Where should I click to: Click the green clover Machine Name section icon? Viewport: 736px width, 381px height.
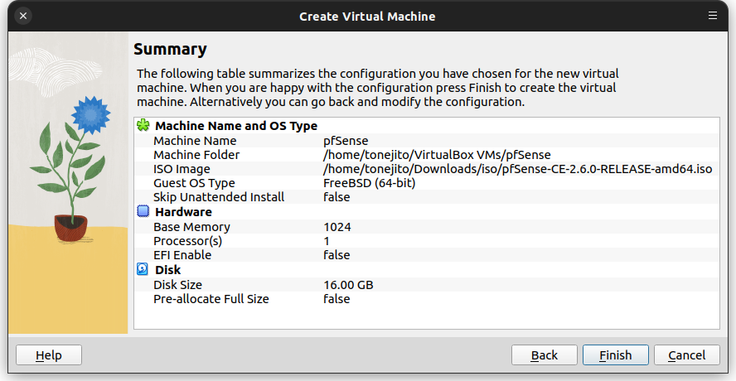tap(143, 125)
